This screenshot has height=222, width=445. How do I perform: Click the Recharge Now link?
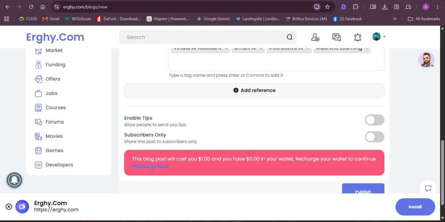[151, 166]
